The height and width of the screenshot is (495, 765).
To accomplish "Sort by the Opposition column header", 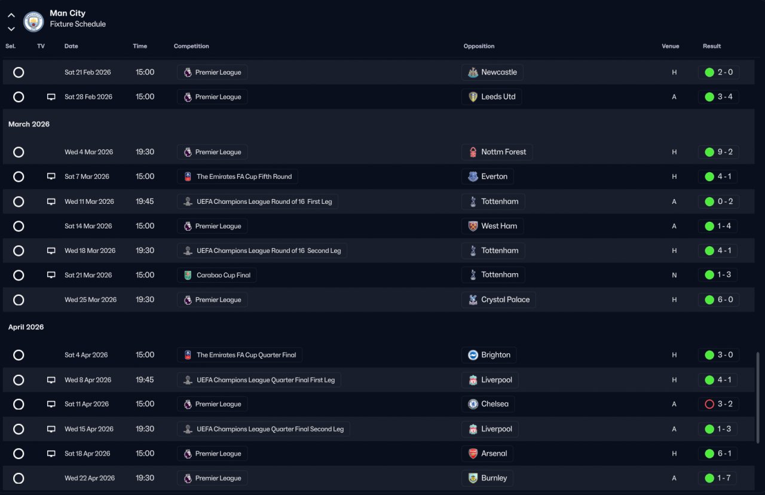I will [479, 46].
